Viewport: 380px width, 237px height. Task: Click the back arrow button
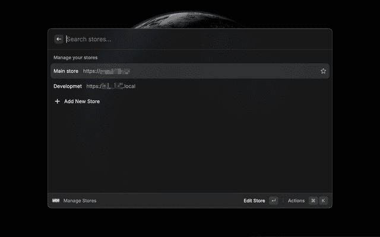pyautogui.click(x=59, y=39)
